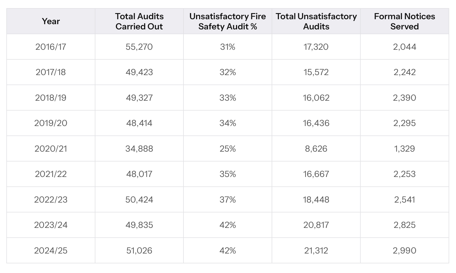Click the 2019/20 year cell

coord(51,123)
